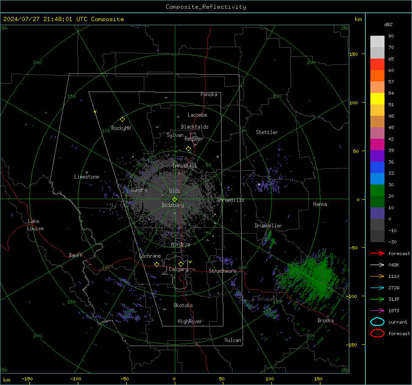Click the Limestone label
Viewport: 412px width, 385px height.
tap(87, 177)
